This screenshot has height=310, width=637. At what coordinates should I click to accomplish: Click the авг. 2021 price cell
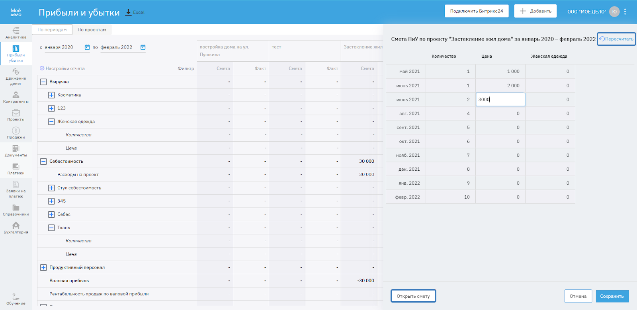[500, 113]
